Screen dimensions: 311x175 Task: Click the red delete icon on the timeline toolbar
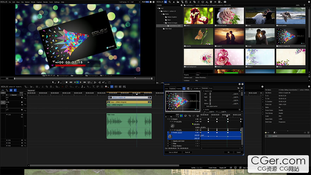63,87
